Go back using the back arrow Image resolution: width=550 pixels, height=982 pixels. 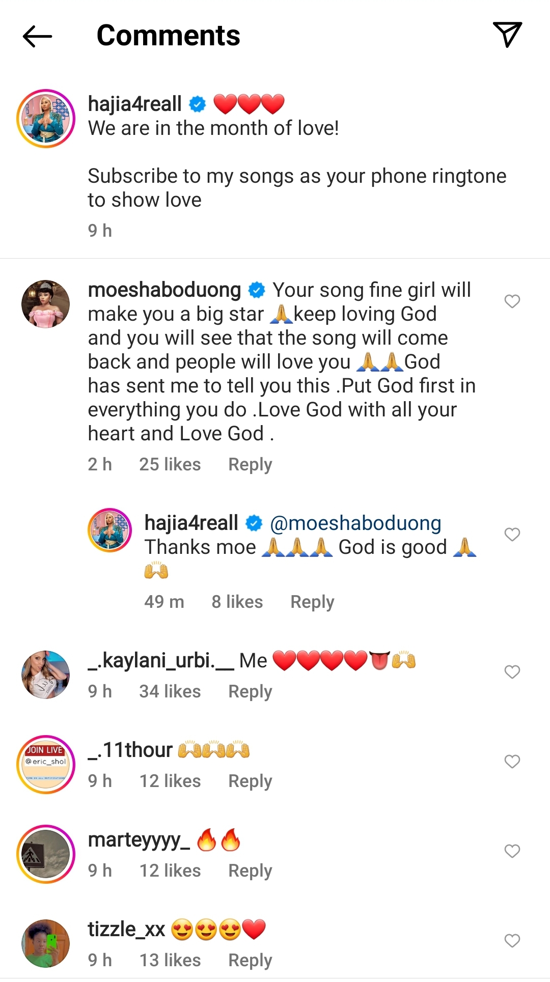point(38,36)
